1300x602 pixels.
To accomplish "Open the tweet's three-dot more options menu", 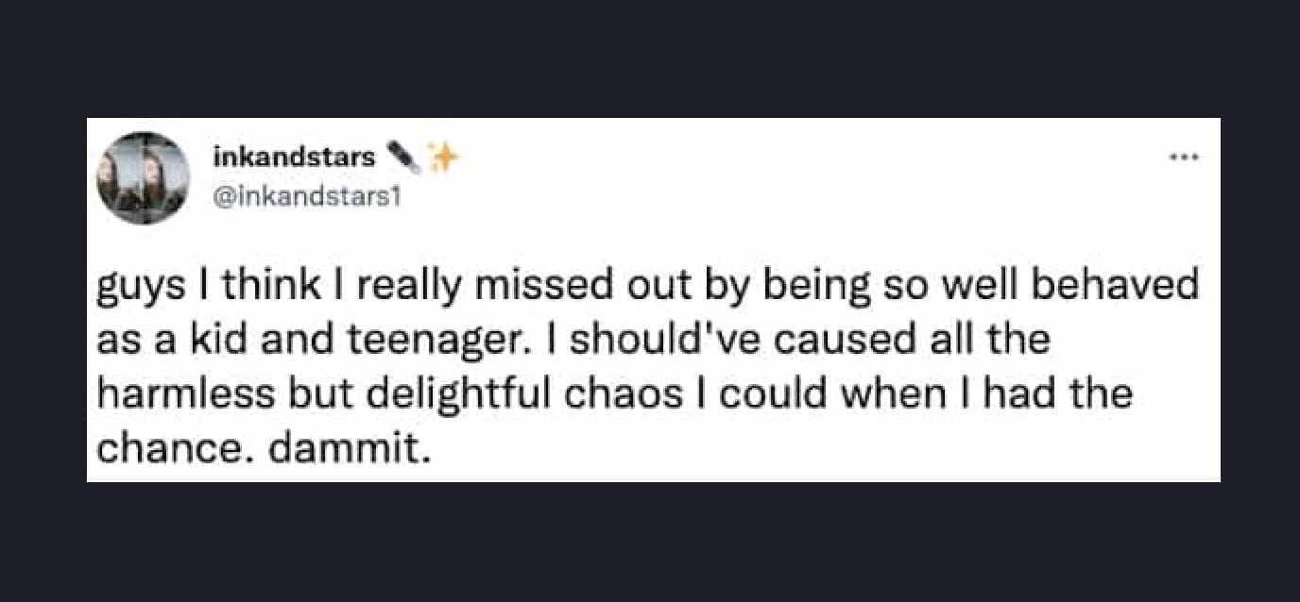I will [x=1186, y=158].
